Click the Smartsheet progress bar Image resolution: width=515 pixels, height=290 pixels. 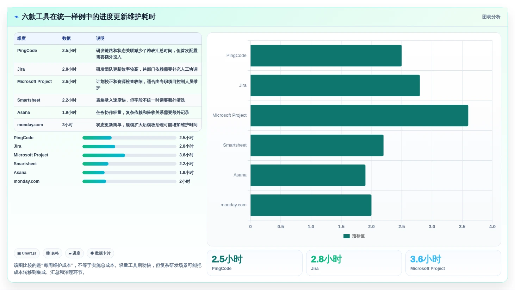coord(129,164)
